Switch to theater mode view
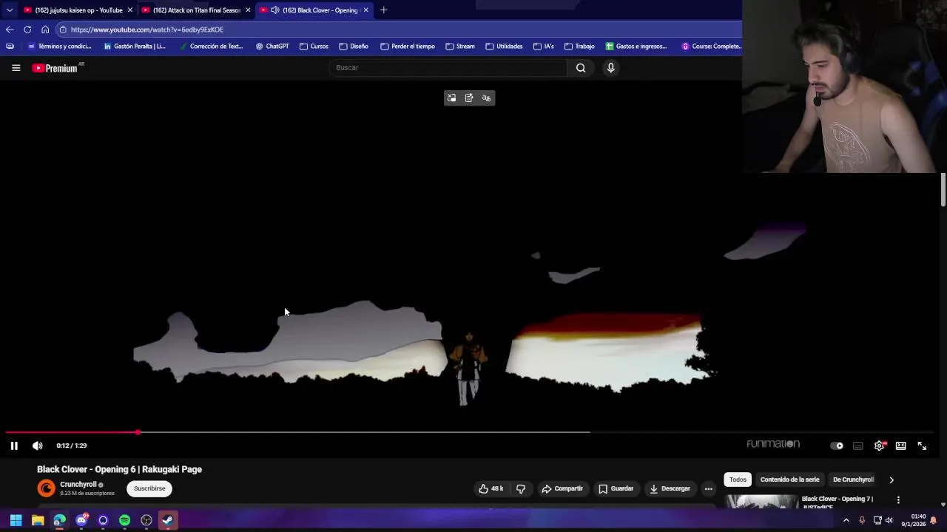The height and width of the screenshot is (532, 947). 900,446
